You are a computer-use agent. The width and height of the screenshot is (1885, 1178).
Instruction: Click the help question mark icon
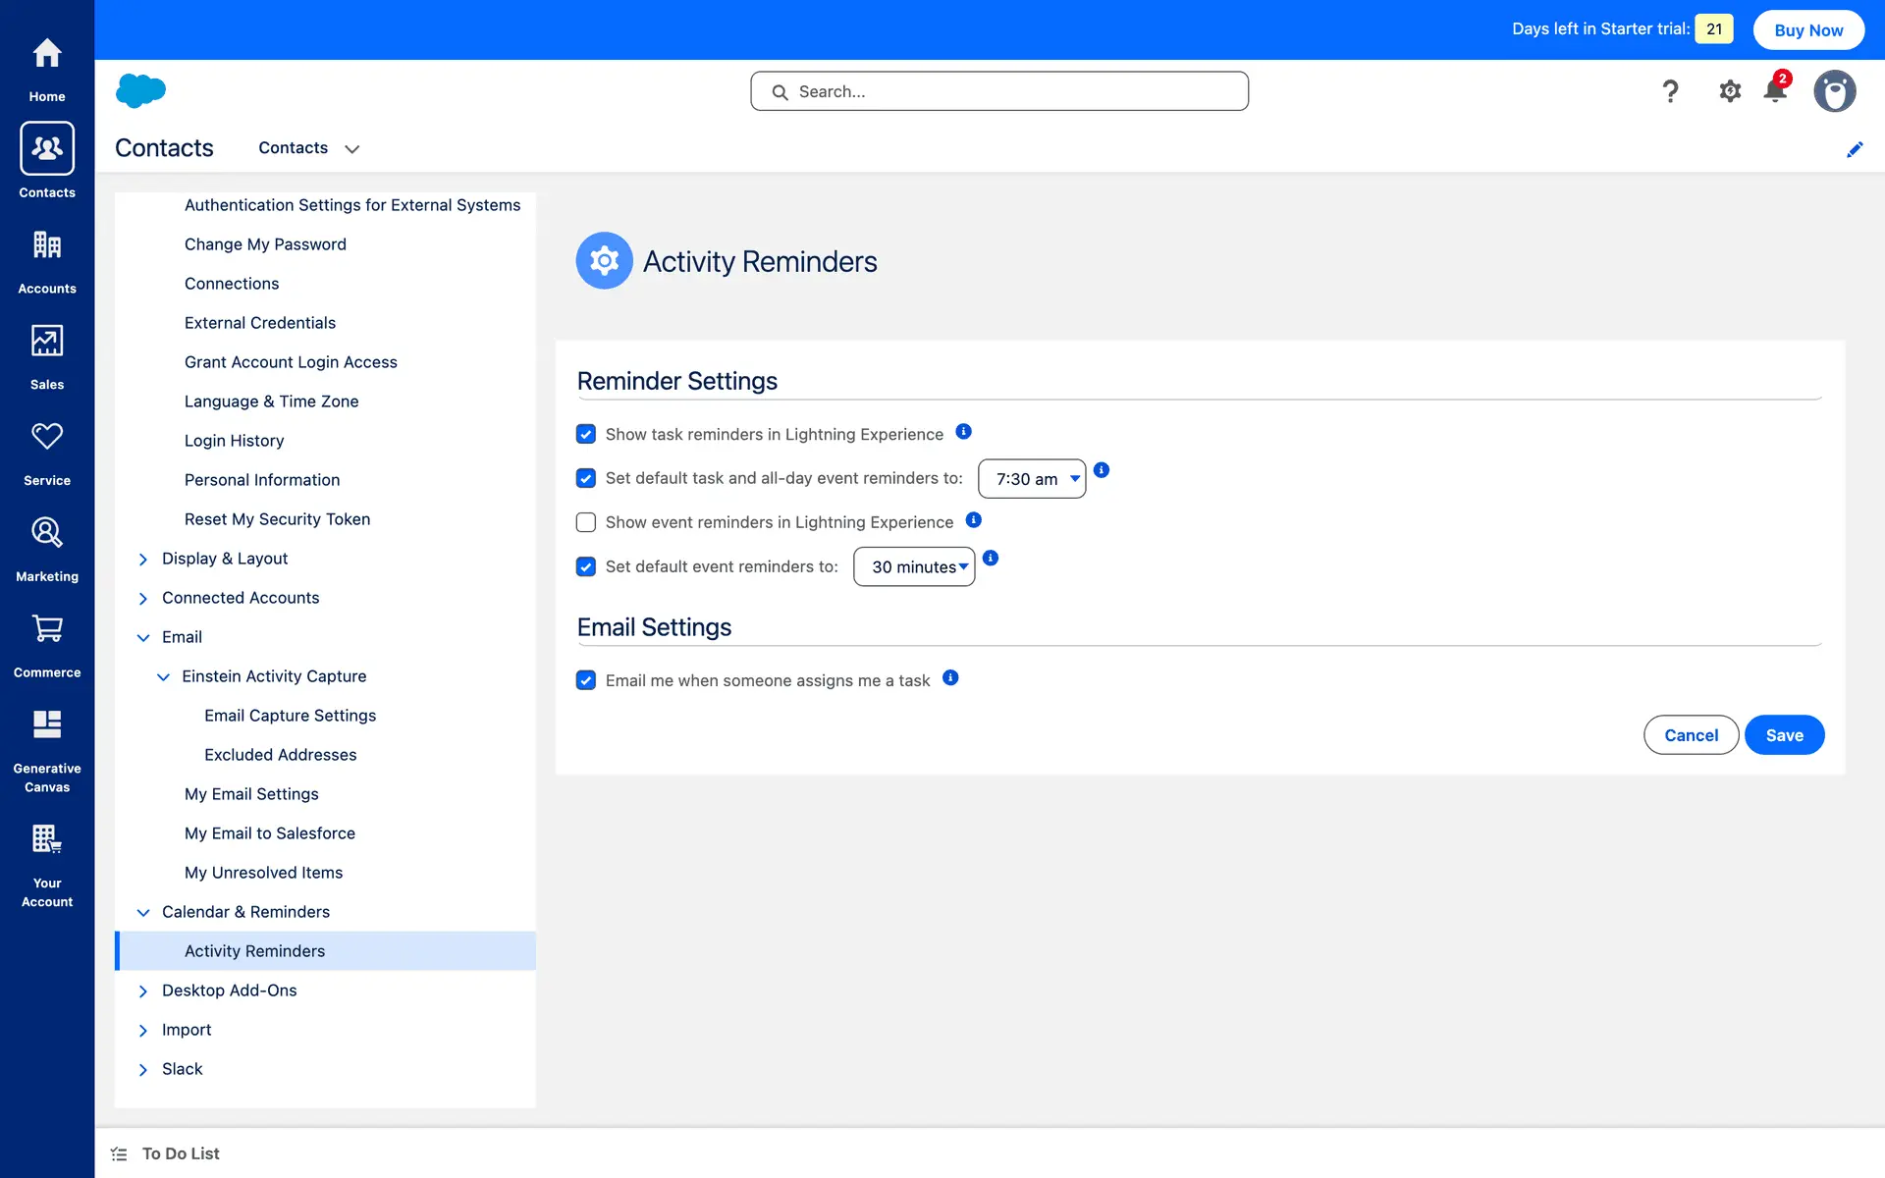[1670, 91]
